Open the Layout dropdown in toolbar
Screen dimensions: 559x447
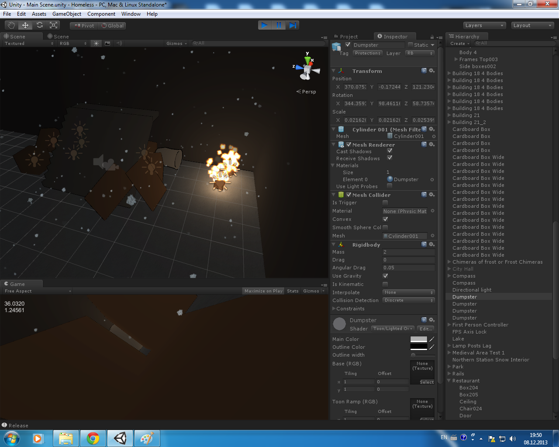(x=532, y=25)
